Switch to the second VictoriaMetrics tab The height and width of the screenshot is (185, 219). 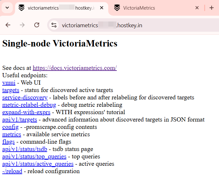151,8
